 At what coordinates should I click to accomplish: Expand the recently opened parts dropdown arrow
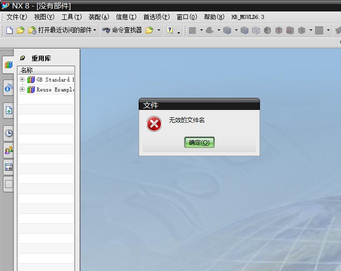pos(94,30)
